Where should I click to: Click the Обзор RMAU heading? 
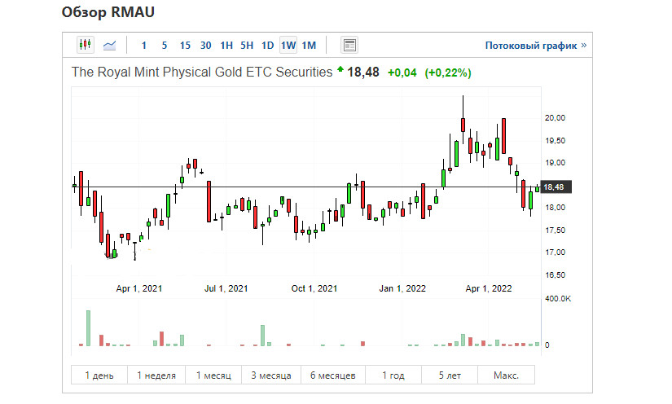[108, 12]
